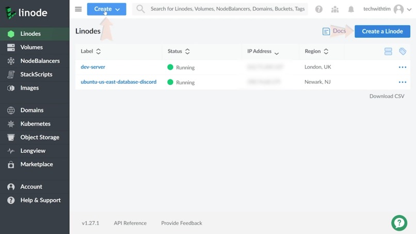This screenshot has width=416, height=234.
Task: Click the NodeBalancers icon
Action: pyautogui.click(x=11, y=61)
